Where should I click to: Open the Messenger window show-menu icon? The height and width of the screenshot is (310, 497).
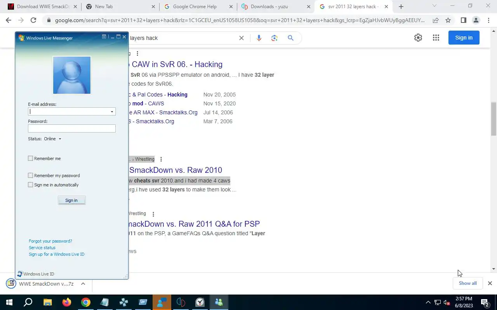[104, 37]
